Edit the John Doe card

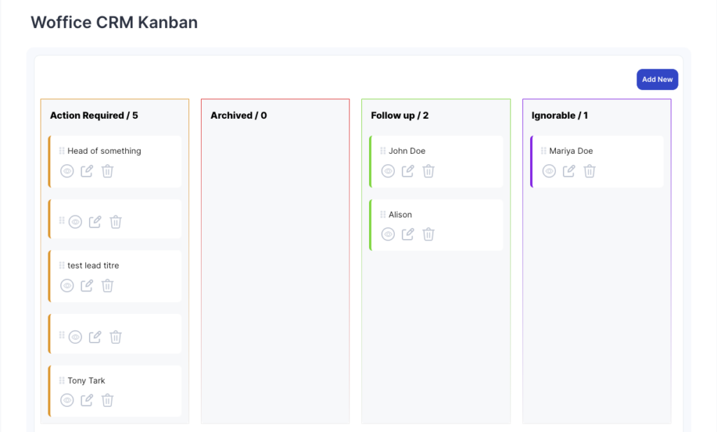(x=408, y=171)
